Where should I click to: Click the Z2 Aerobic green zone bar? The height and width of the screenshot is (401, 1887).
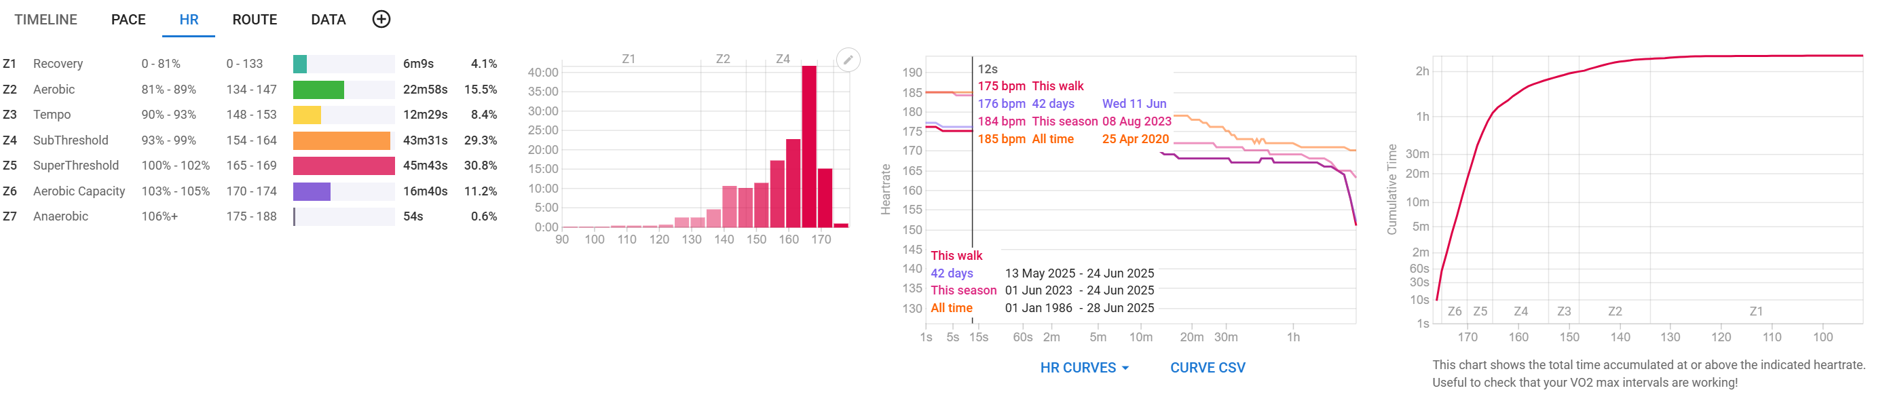click(x=318, y=90)
